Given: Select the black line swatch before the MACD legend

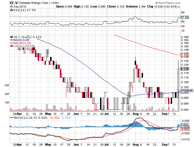Looking at the screenshot, I should point(12,118).
